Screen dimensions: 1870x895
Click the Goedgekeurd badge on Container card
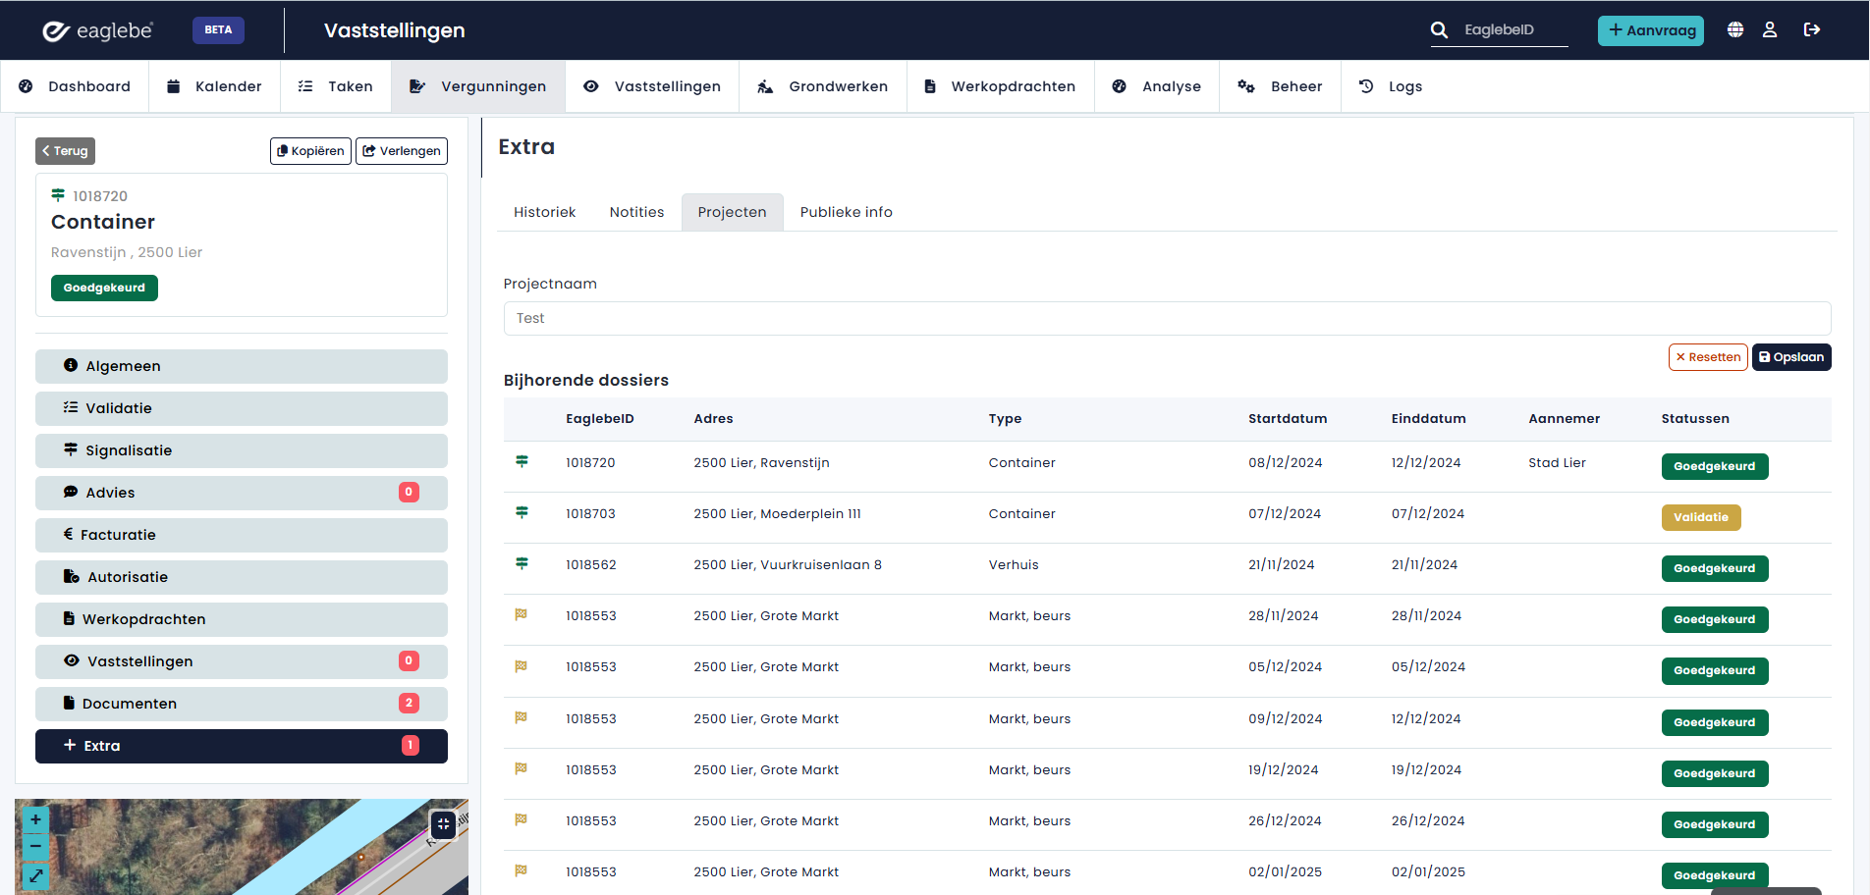pyautogui.click(x=104, y=288)
